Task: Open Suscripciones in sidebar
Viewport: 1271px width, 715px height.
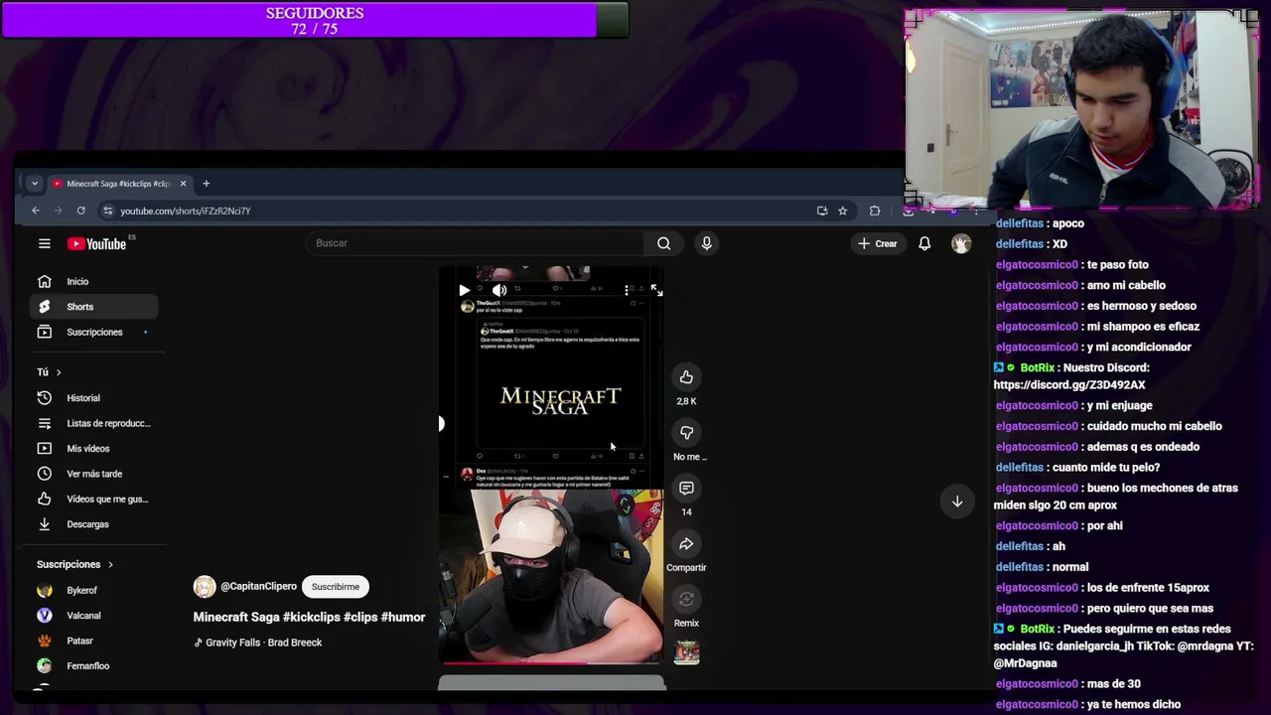Action: click(x=94, y=332)
